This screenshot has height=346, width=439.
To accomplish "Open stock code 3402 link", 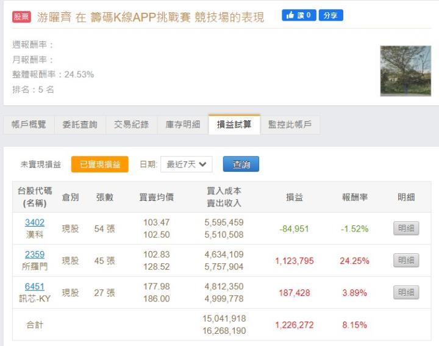I will 35,222.
